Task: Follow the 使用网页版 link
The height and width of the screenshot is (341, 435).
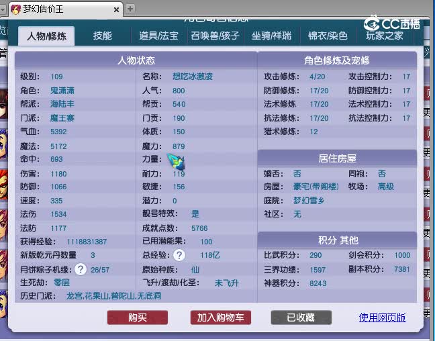Action: click(382, 318)
